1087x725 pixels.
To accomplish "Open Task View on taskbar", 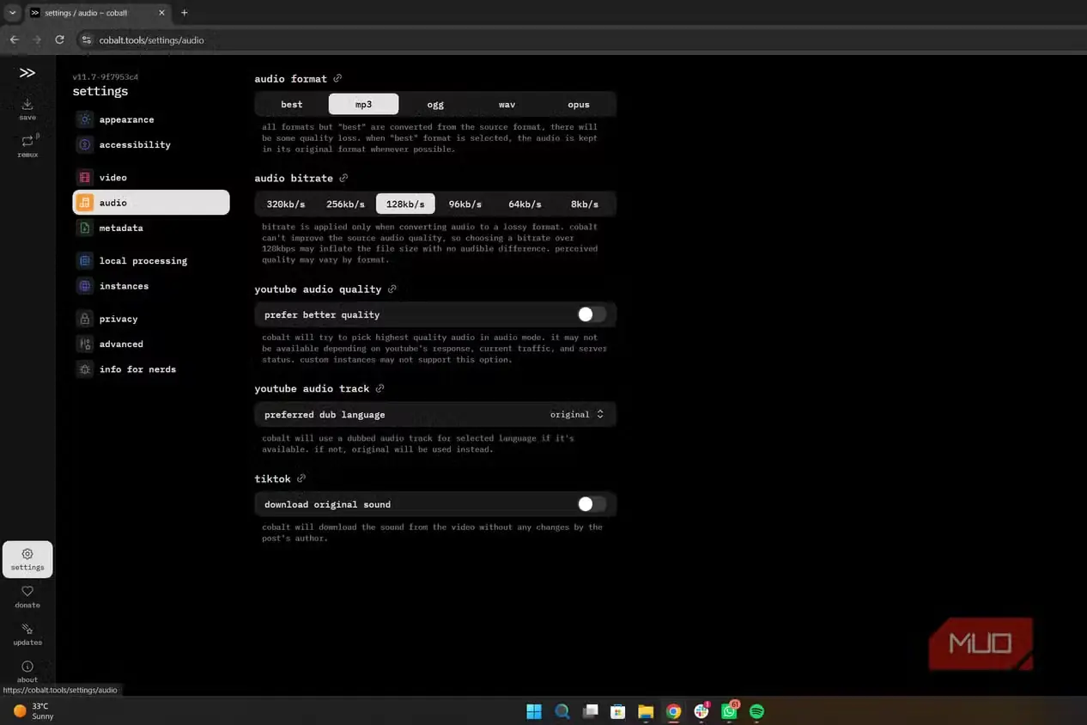I will pyautogui.click(x=590, y=711).
